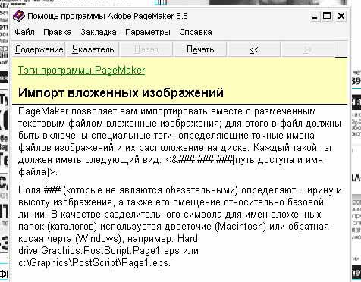
Task: Click the disabled >> next topic button
Action: (308, 49)
